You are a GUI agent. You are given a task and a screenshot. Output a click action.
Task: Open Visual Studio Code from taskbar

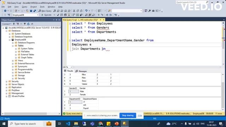68,124
